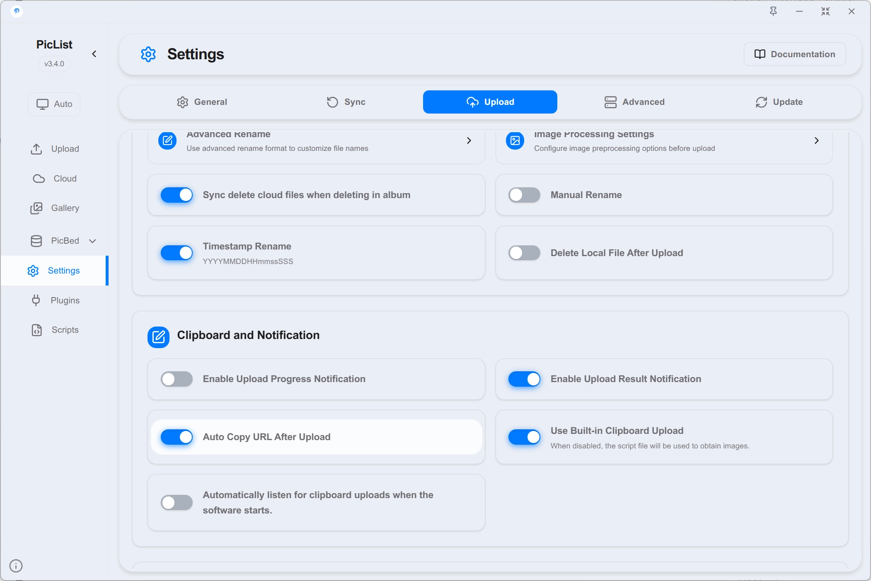This screenshot has height=581, width=871.
Task: Click the General tab gear icon
Action: [183, 102]
